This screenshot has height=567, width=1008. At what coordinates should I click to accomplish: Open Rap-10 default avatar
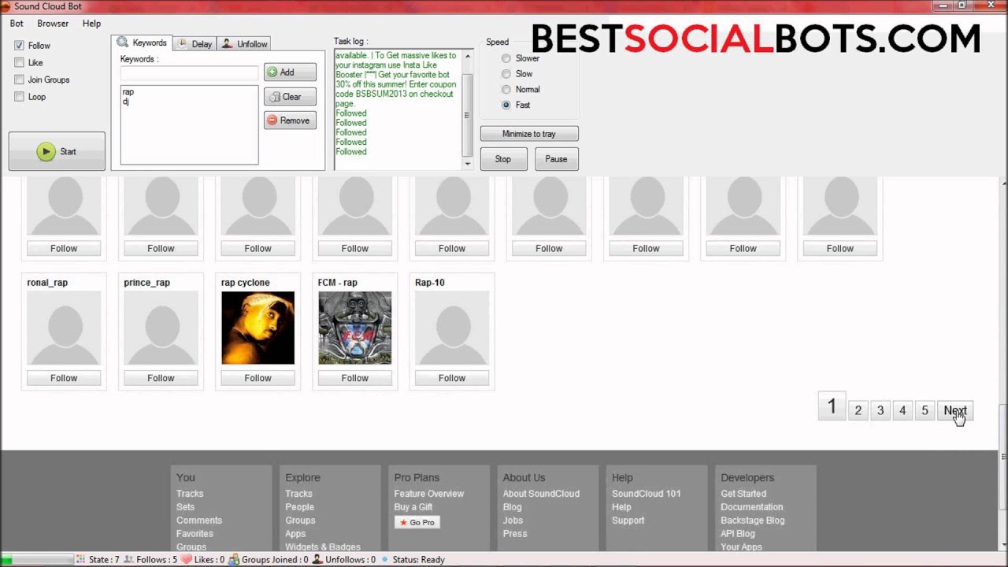pyautogui.click(x=452, y=328)
